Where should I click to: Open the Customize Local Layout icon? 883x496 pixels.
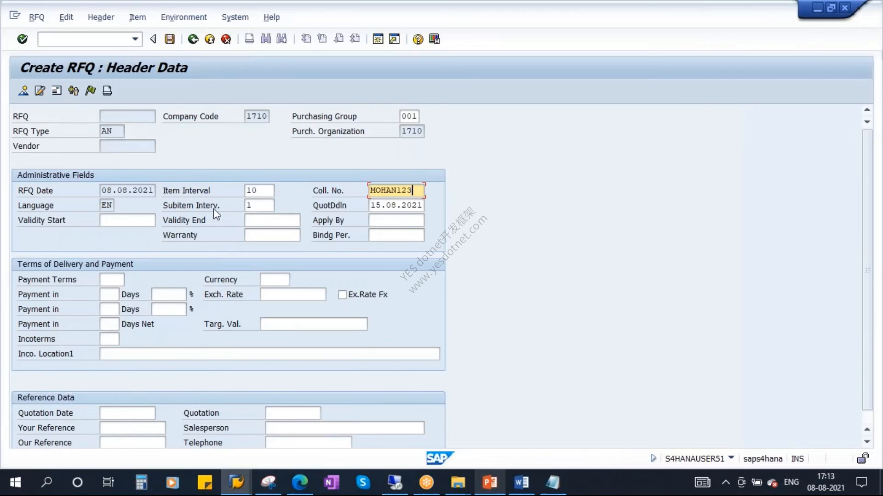coord(434,39)
